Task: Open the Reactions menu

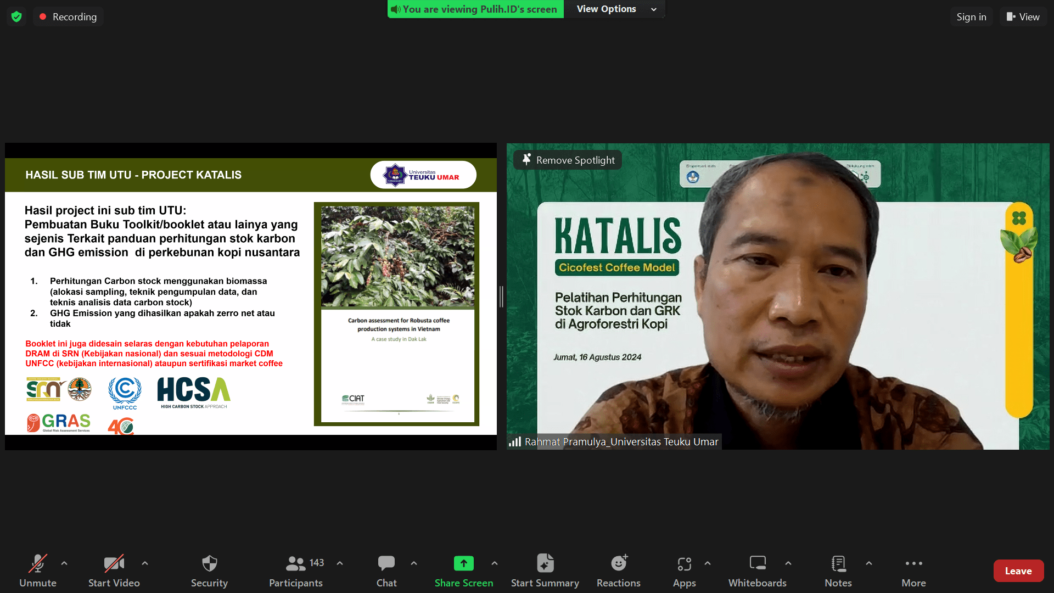Action: click(619, 571)
